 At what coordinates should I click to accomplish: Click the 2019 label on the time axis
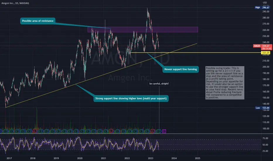(56, 158)
